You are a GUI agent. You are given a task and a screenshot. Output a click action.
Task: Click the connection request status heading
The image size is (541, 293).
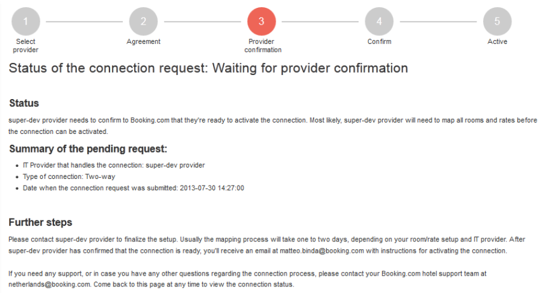pyautogui.click(x=208, y=68)
